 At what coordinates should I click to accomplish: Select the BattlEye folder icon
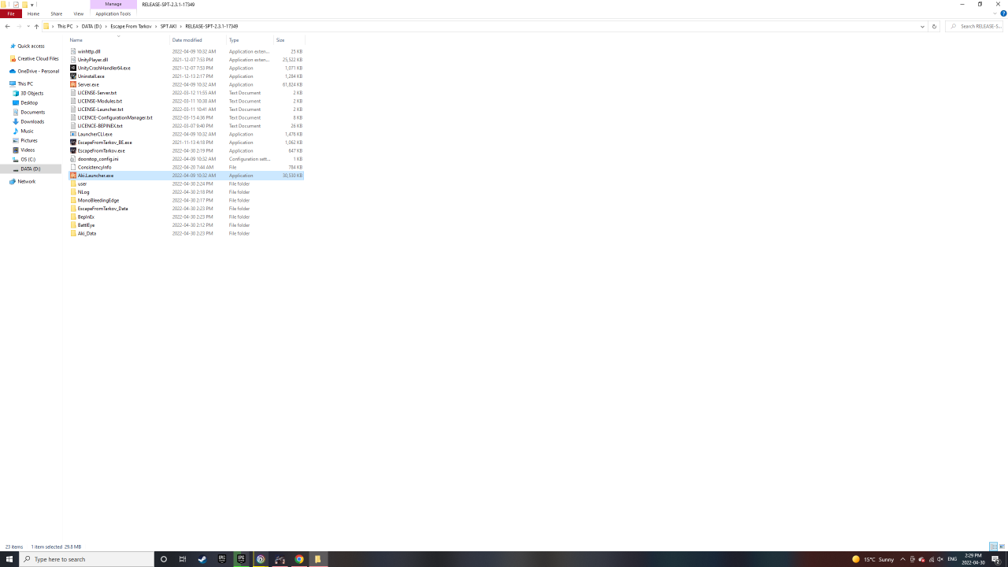pos(73,225)
